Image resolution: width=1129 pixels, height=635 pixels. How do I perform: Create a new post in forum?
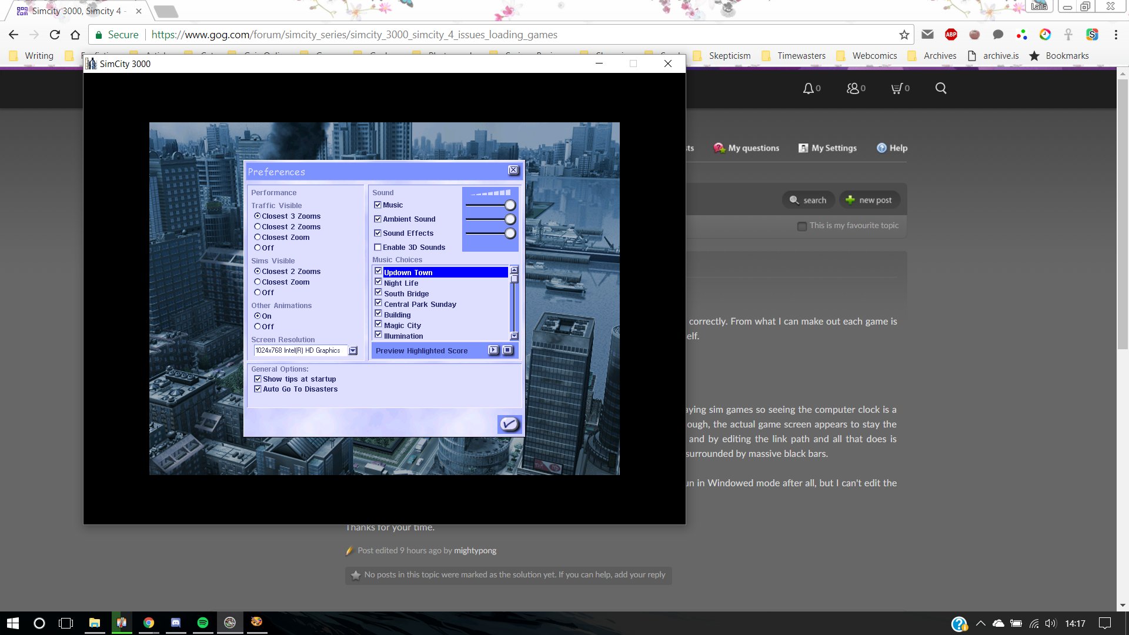[869, 200]
